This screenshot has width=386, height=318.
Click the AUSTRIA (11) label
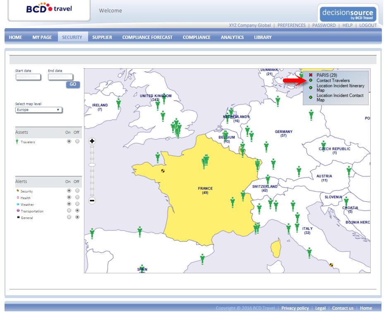pyautogui.click(x=324, y=178)
